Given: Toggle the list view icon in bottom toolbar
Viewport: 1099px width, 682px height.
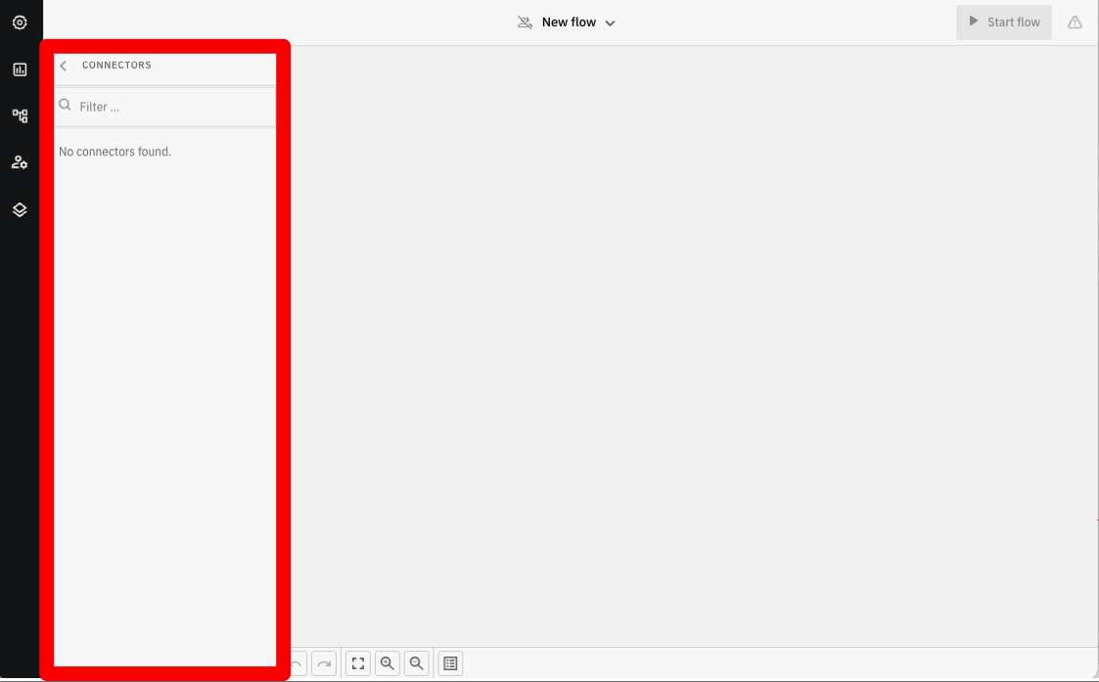Looking at the screenshot, I should click(450, 663).
